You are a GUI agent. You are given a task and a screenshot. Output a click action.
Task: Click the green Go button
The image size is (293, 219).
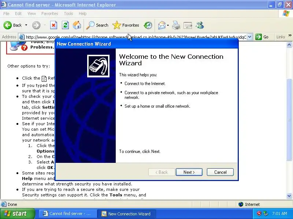262,37
